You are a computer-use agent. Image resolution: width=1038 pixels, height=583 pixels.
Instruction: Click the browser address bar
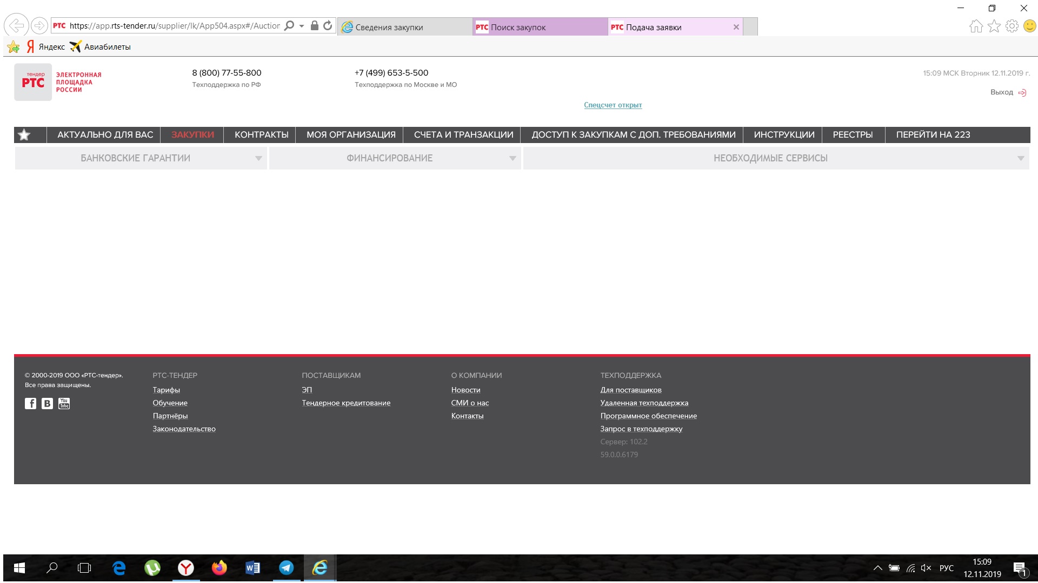pos(174,26)
